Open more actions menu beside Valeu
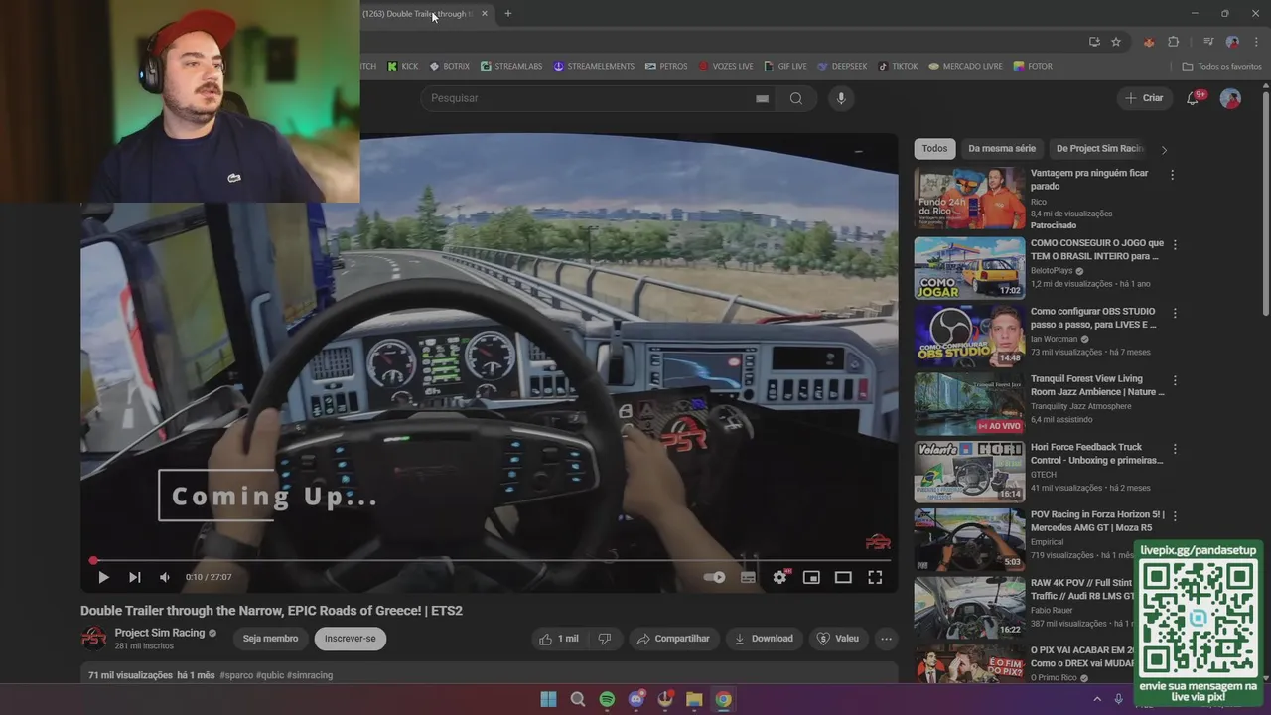Image resolution: width=1271 pixels, height=715 pixels. pyautogui.click(x=887, y=639)
